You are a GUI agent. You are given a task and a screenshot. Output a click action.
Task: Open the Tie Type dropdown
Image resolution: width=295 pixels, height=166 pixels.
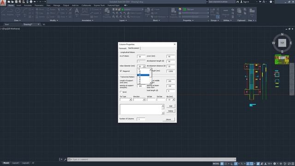pos(130,100)
